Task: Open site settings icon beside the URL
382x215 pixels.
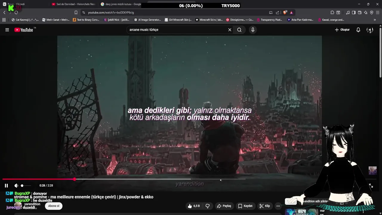Action: tap(84, 13)
